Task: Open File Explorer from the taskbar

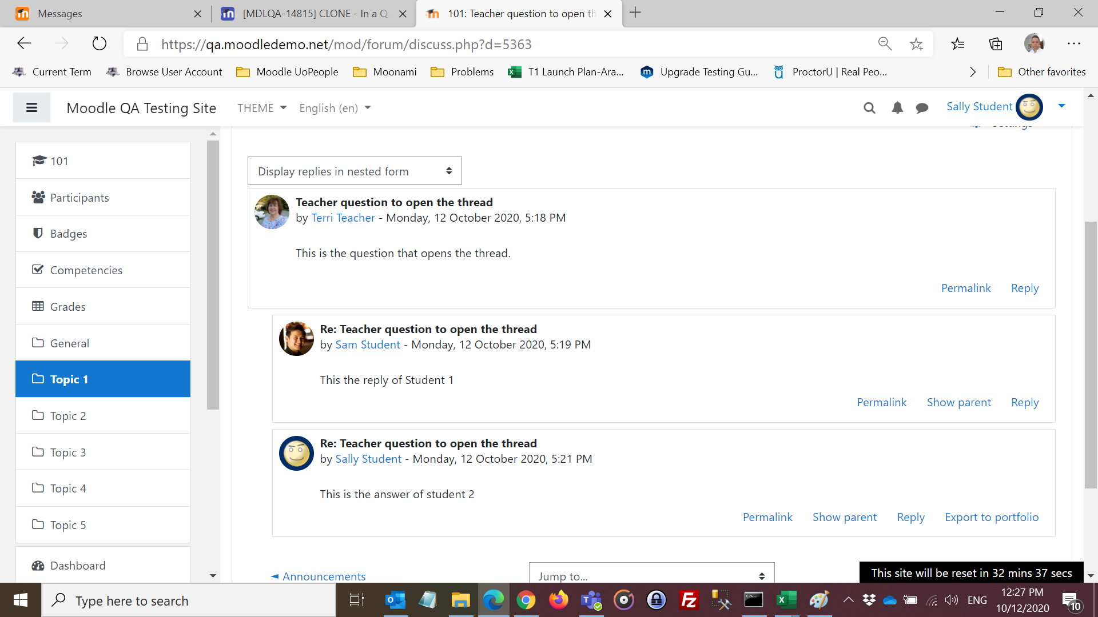Action: click(460, 600)
